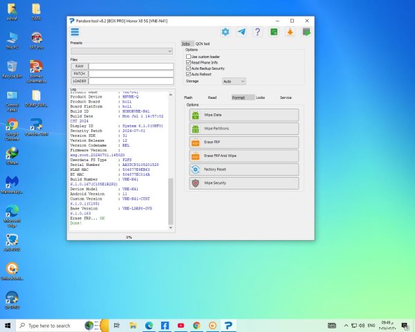Screen dimensions: 415x332
Task: Open Task View in the taskbar
Action: (117, 325)
